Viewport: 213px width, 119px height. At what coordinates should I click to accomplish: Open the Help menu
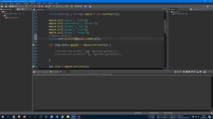click(57, 4)
